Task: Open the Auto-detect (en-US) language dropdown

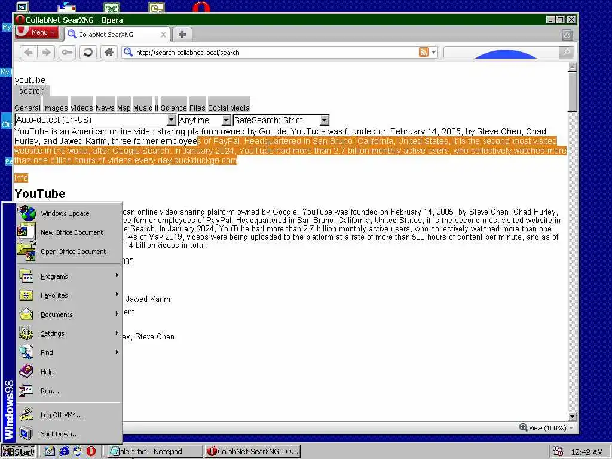Action: tap(95, 120)
